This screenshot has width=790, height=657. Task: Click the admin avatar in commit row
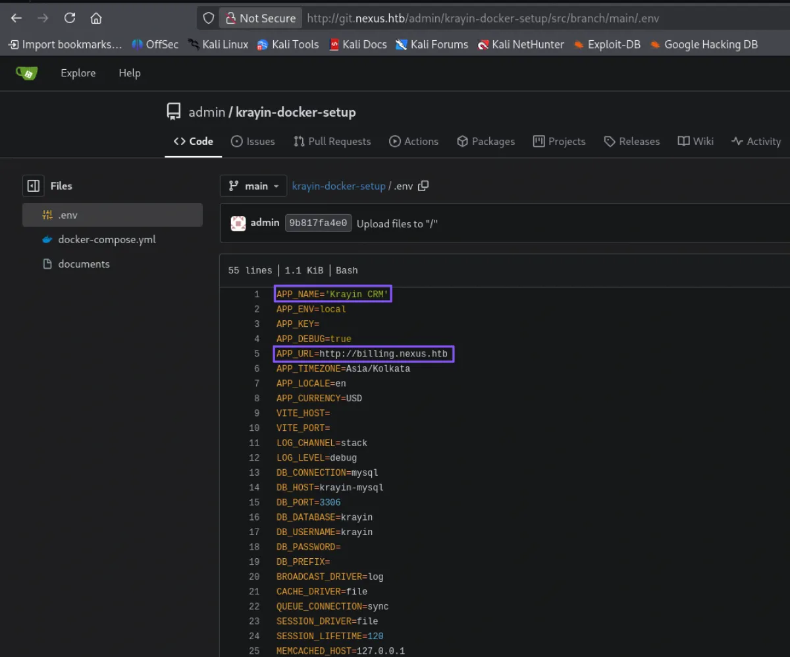[x=238, y=223]
